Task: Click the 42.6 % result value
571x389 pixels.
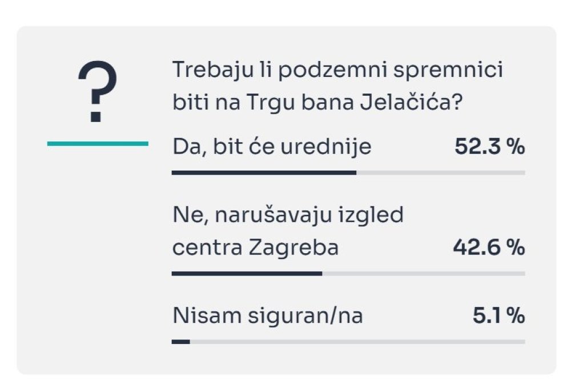Action: [489, 248]
